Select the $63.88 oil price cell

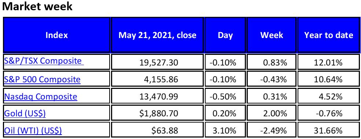click(x=157, y=131)
